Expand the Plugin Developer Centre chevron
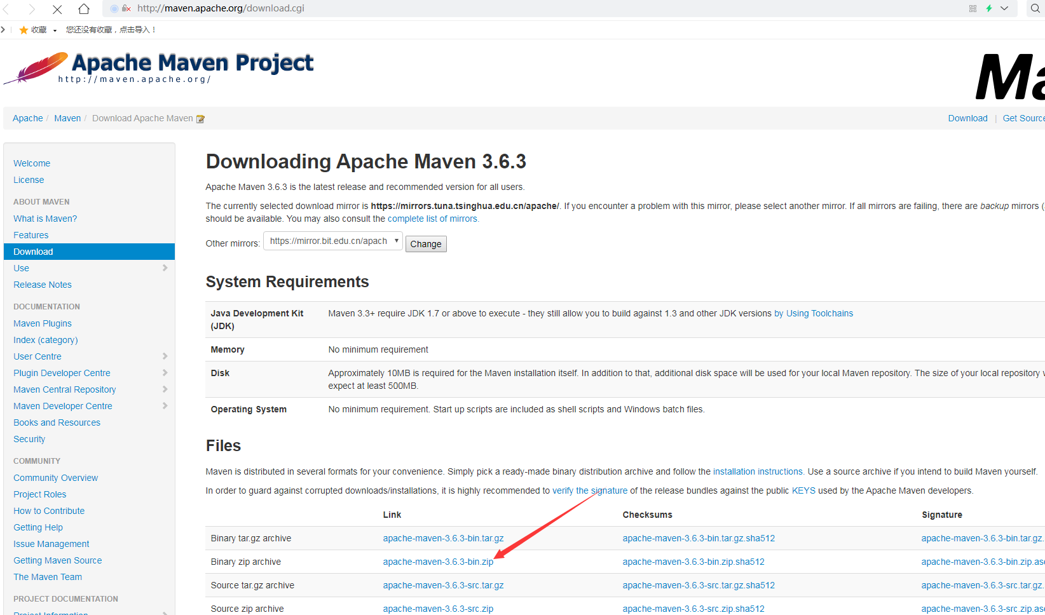The image size is (1045, 615). pyautogui.click(x=165, y=373)
